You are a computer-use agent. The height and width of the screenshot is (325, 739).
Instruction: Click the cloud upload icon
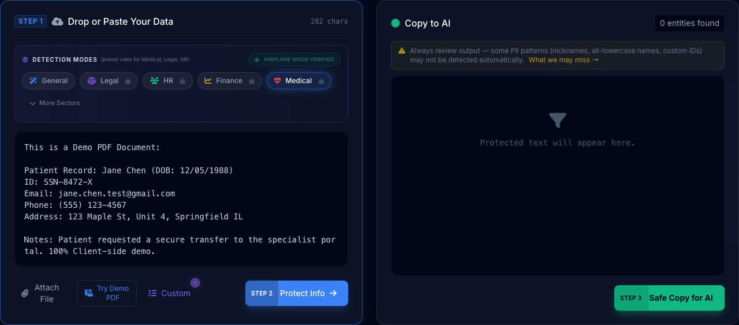pyautogui.click(x=58, y=21)
